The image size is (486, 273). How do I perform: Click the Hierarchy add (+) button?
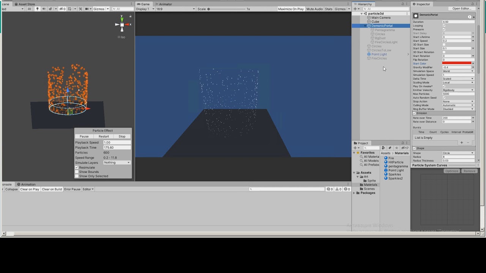pos(356,9)
